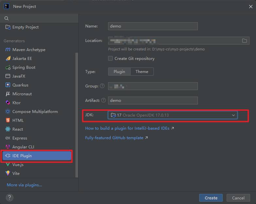Screen dimensions: 256x204
Task: Enable Create Git repository checkbox
Action: pyautogui.click(x=110, y=58)
